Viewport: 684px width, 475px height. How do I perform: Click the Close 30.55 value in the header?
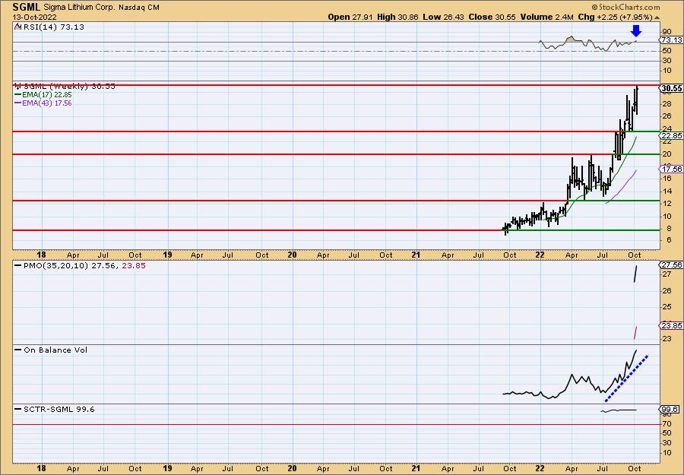(492, 17)
